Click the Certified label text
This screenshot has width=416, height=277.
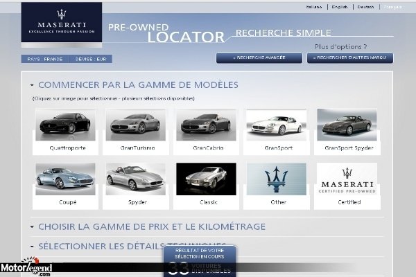click(x=349, y=202)
